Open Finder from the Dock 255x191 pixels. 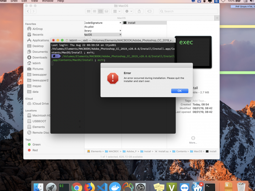39,187
